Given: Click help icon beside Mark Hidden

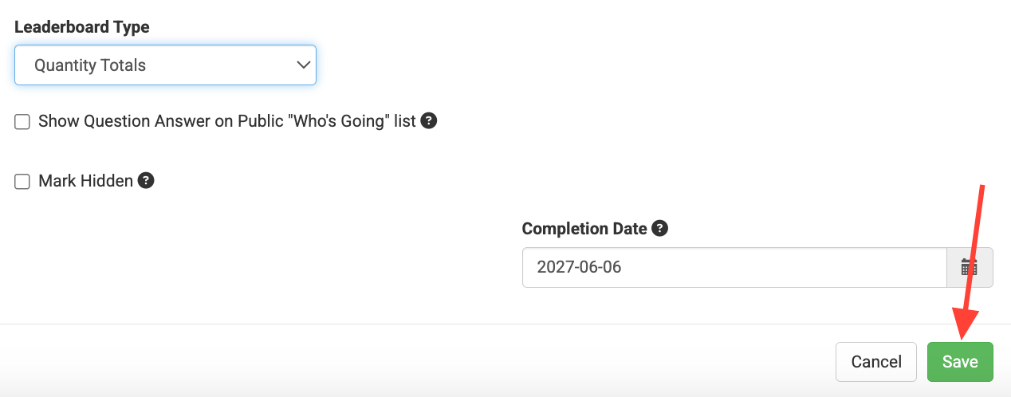Looking at the screenshot, I should [x=146, y=180].
